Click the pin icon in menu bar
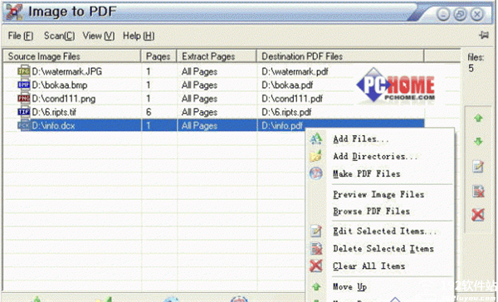This screenshot has width=498, height=302. 484,35
